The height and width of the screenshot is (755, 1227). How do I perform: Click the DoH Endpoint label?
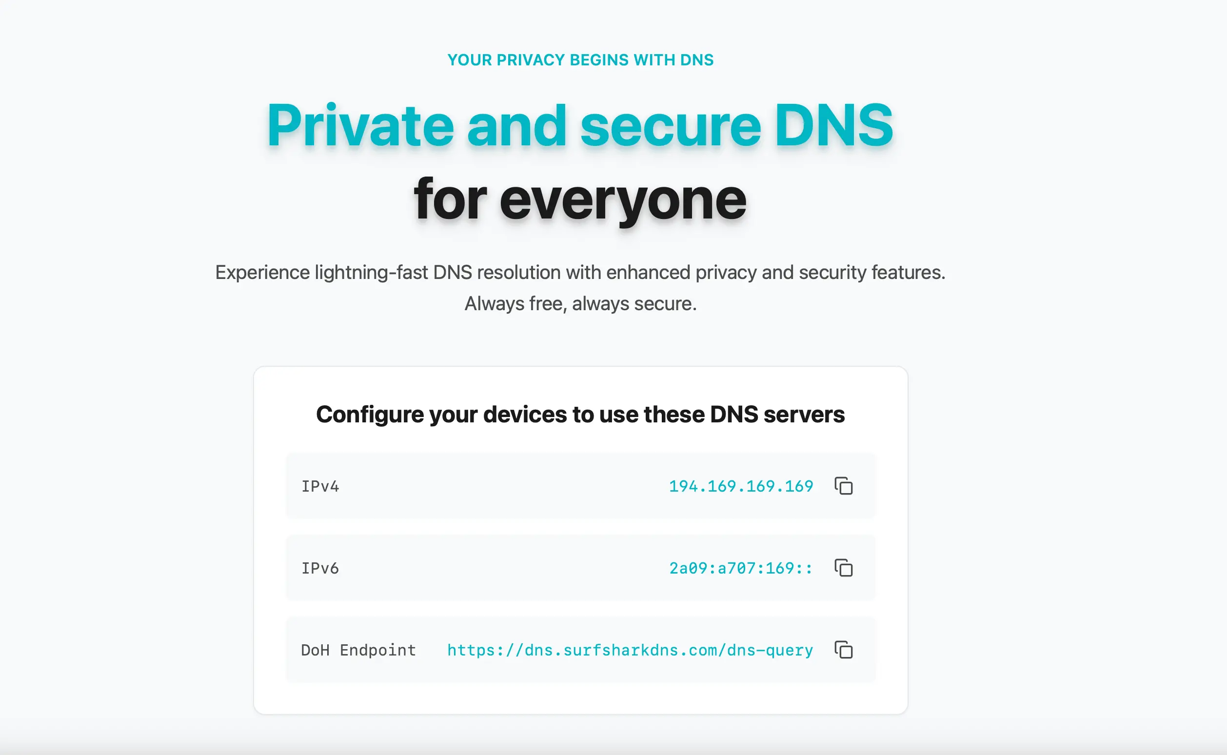(x=358, y=650)
